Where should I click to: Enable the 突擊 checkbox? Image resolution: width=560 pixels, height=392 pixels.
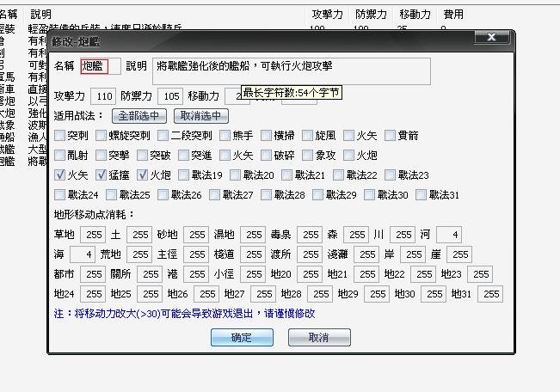pyautogui.click(x=102, y=155)
